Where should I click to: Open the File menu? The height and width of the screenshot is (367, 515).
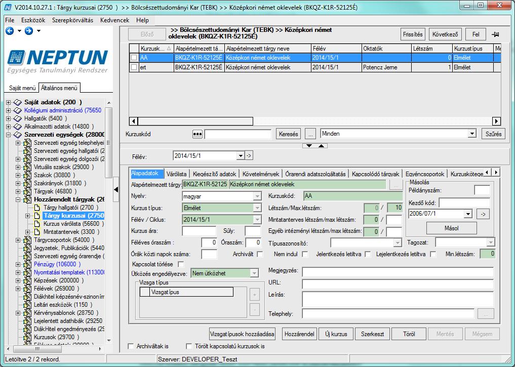click(10, 20)
